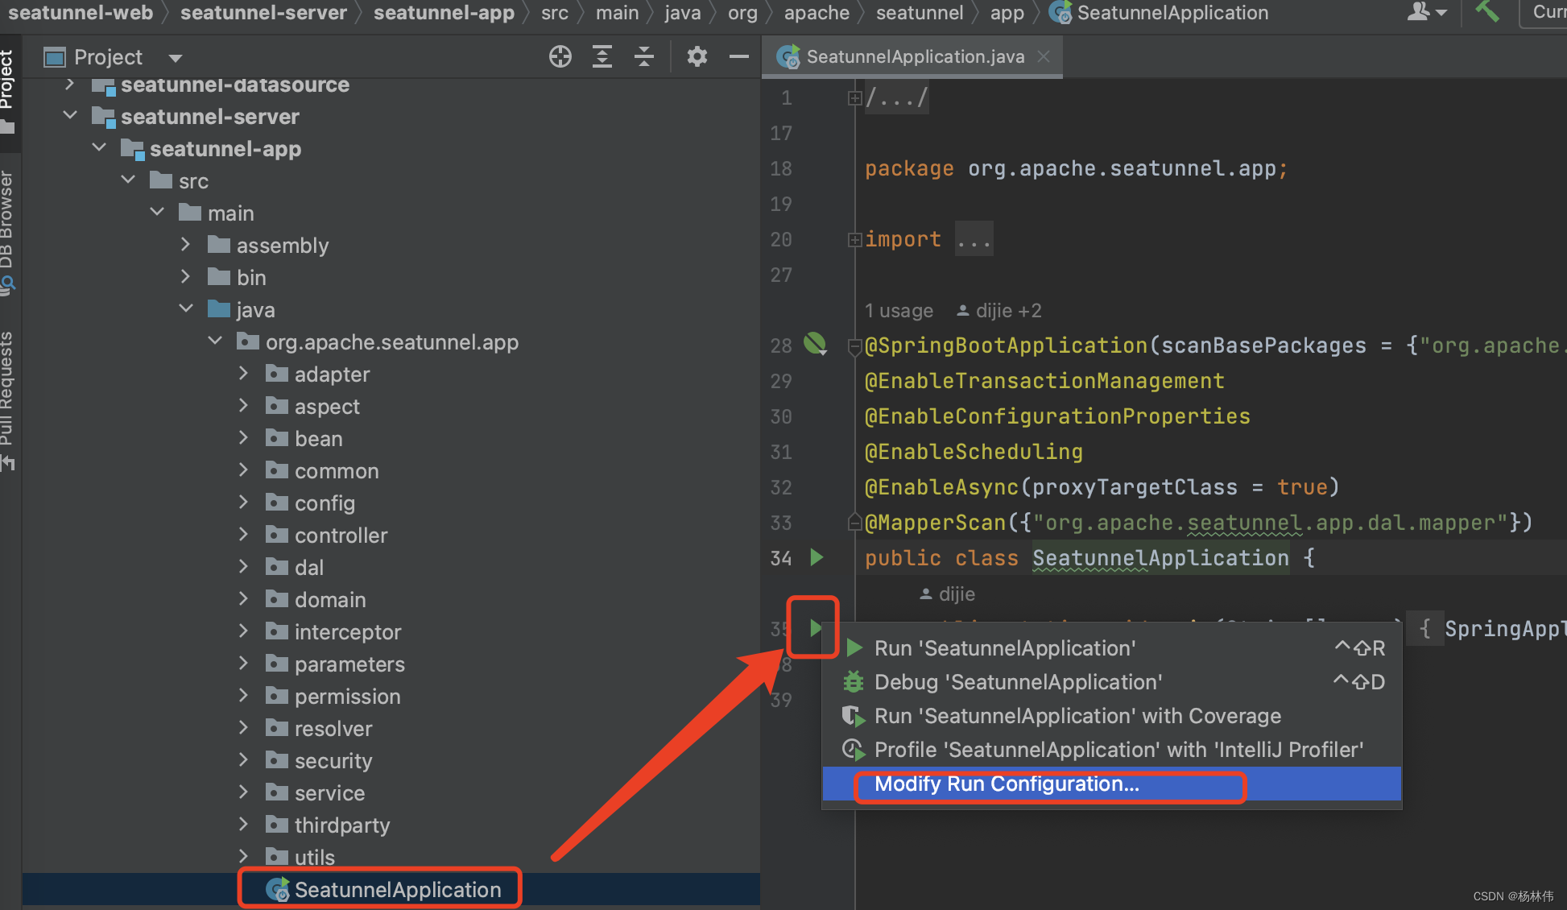Screen dimensions: 1567x910
Task: Choose Profile with 'IntelliJ Profiler' entry
Action: [x=1111, y=750]
